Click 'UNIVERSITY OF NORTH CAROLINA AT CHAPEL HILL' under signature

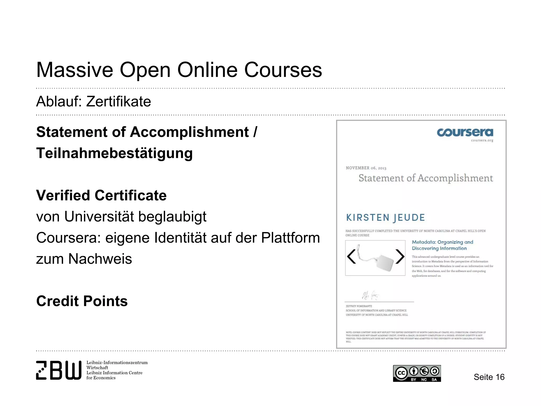coord(377,315)
